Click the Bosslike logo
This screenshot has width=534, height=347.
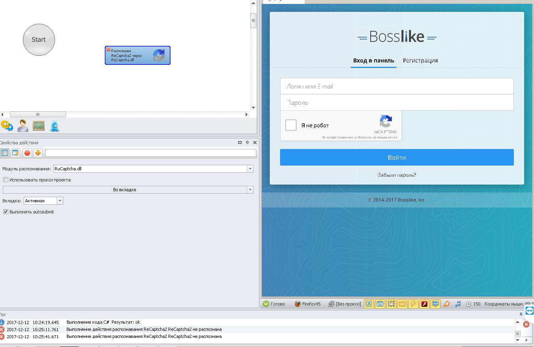[x=397, y=37]
